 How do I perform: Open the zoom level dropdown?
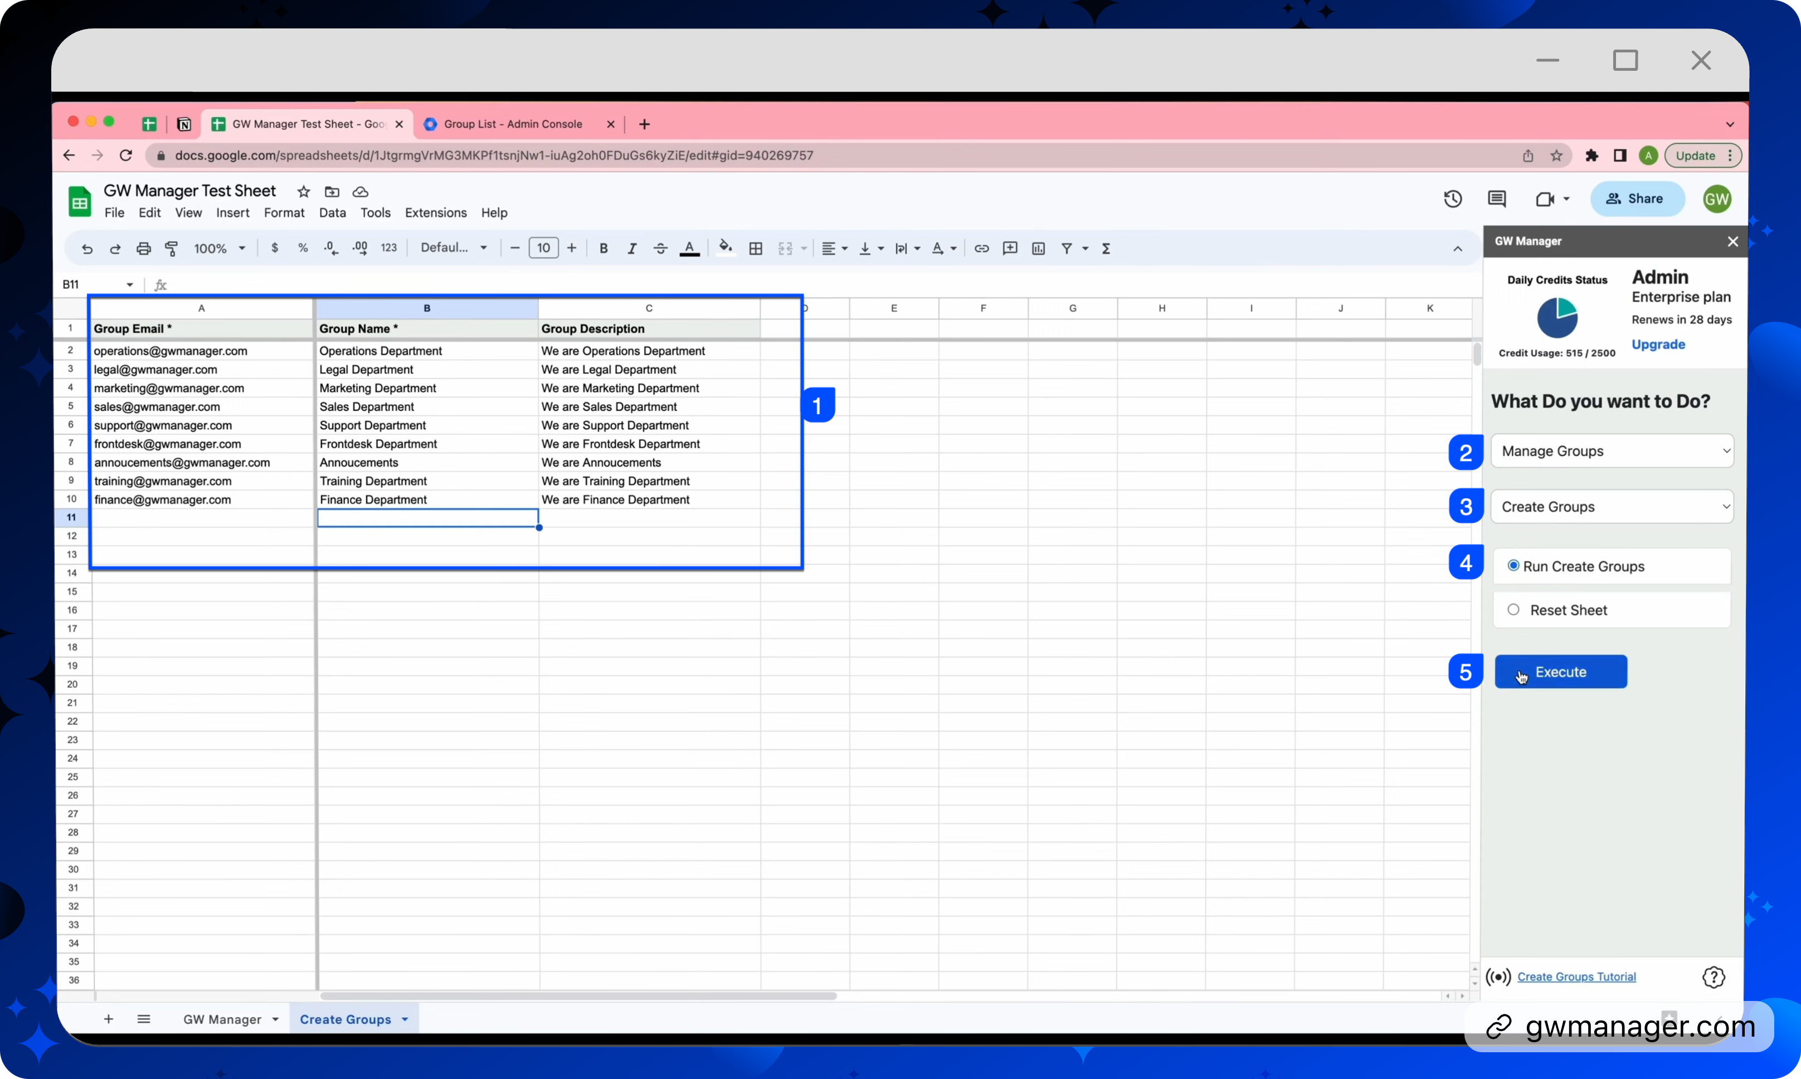coord(219,248)
